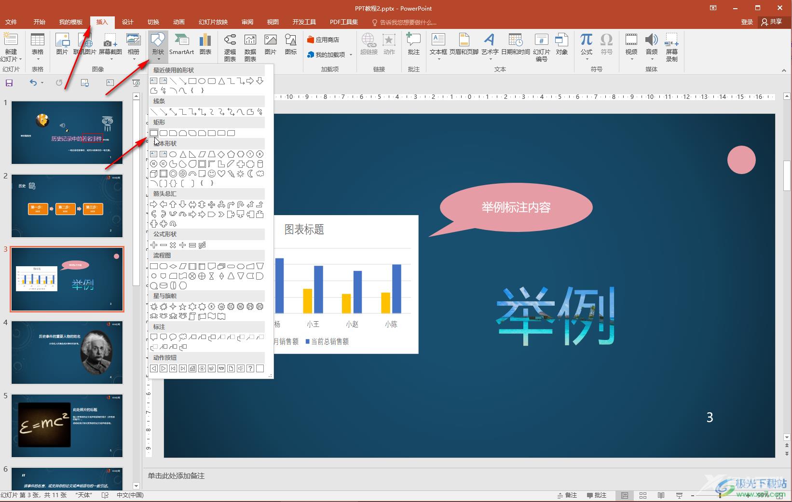The image size is (792, 502).
Task: Insert the cylinder (can) shape
Action: pos(260,164)
